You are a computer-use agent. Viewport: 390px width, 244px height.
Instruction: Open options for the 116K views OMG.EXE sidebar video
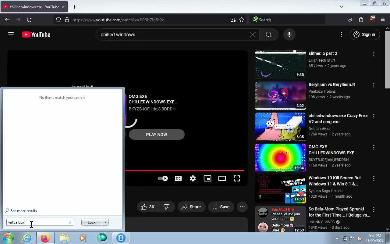click(x=374, y=147)
